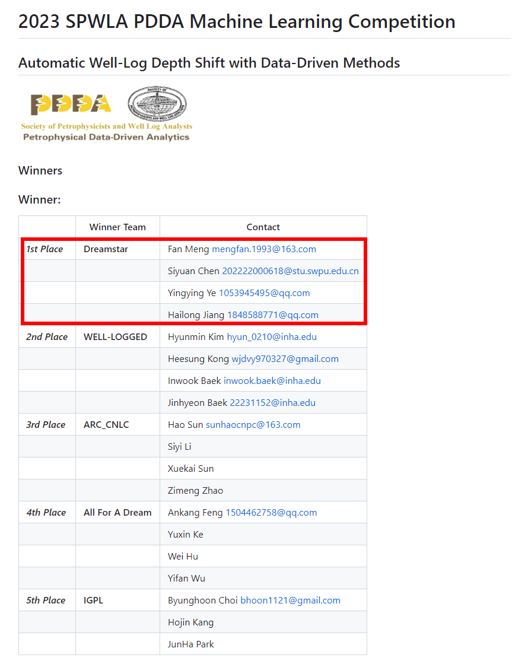This screenshot has height=664, width=528.
Task: Click the SPWLA society seal logo
Action: (x=157, y=104)
